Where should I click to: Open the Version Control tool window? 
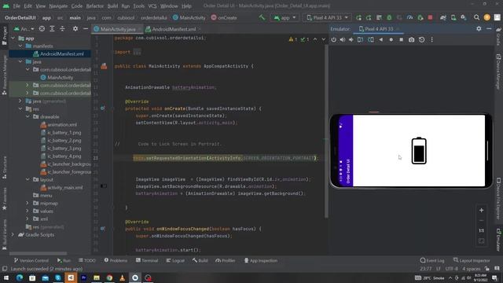(31, 260)
